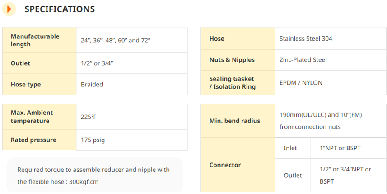387x194 pixels.
Task: Click the Zinc-Plated Steel value
Action: pos(303,60)
